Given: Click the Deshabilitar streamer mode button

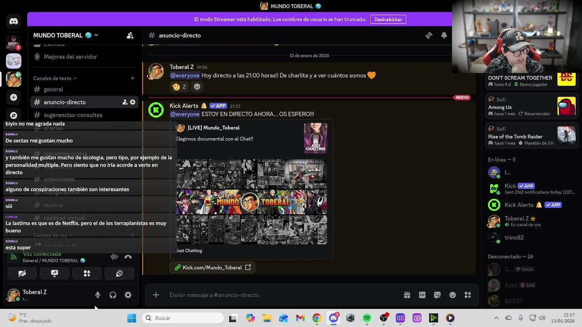Looking at the screenshot, I should 388,20.
